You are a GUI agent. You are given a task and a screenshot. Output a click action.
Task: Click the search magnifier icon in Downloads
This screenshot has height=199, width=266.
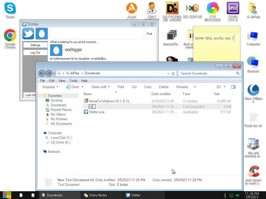pyautogui.click(x=238, y=73)
